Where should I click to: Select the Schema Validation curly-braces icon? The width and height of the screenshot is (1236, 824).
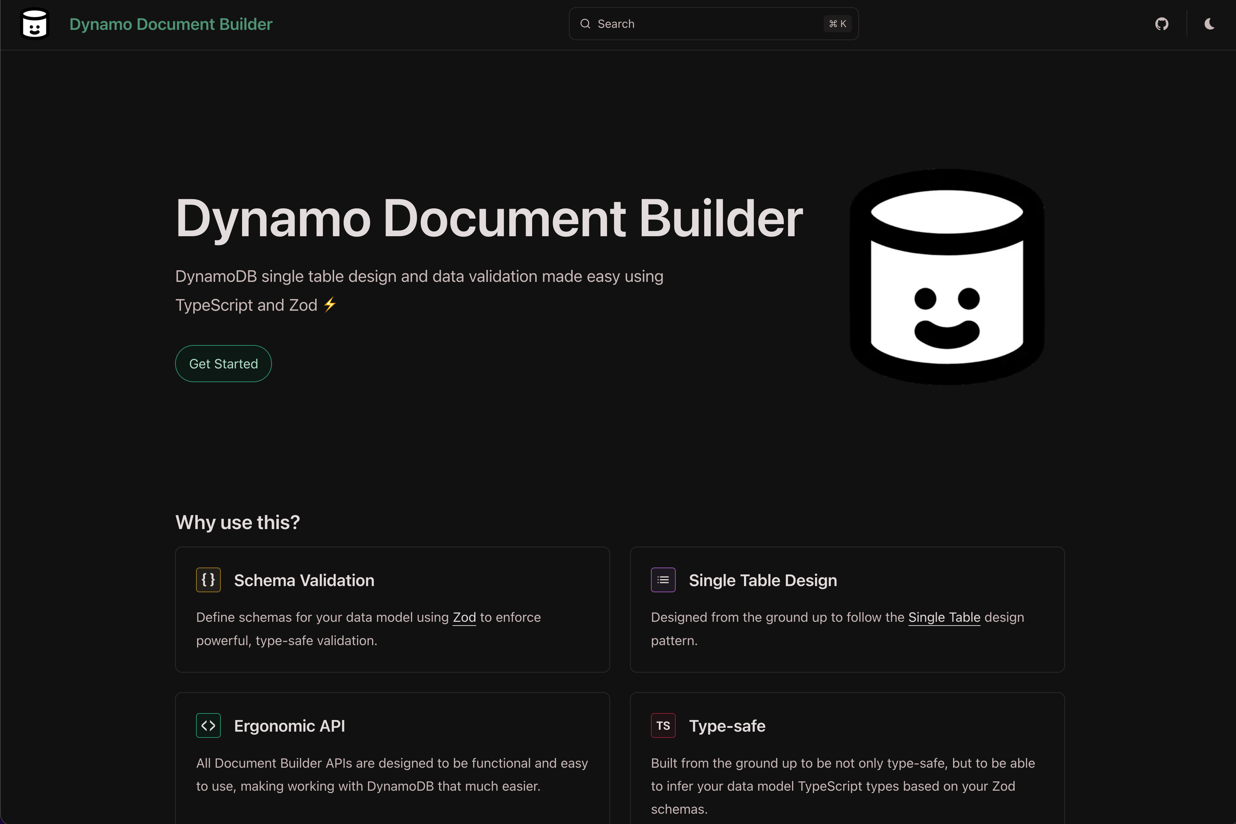point(208,580)
